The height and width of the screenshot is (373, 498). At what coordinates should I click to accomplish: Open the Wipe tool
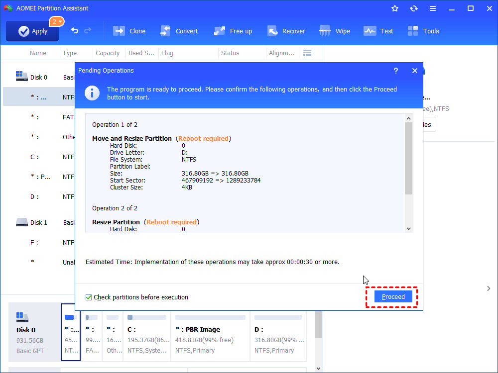point(335,31)
